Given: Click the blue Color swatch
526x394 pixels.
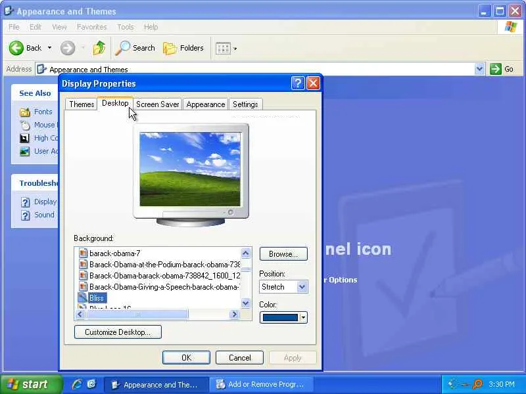Looking at the screenshot, I should (280, 317).
